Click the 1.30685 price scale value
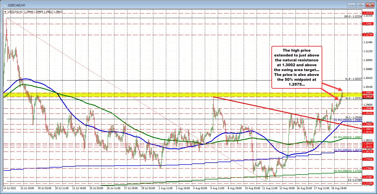This screenshot has width=377, height=194. pyautogui.click(x=368, y=69)
